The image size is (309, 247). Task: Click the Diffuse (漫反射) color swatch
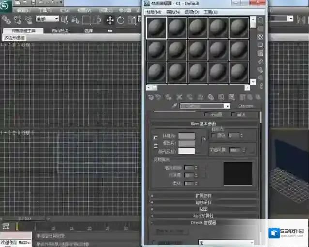click(x=186, y=143)
